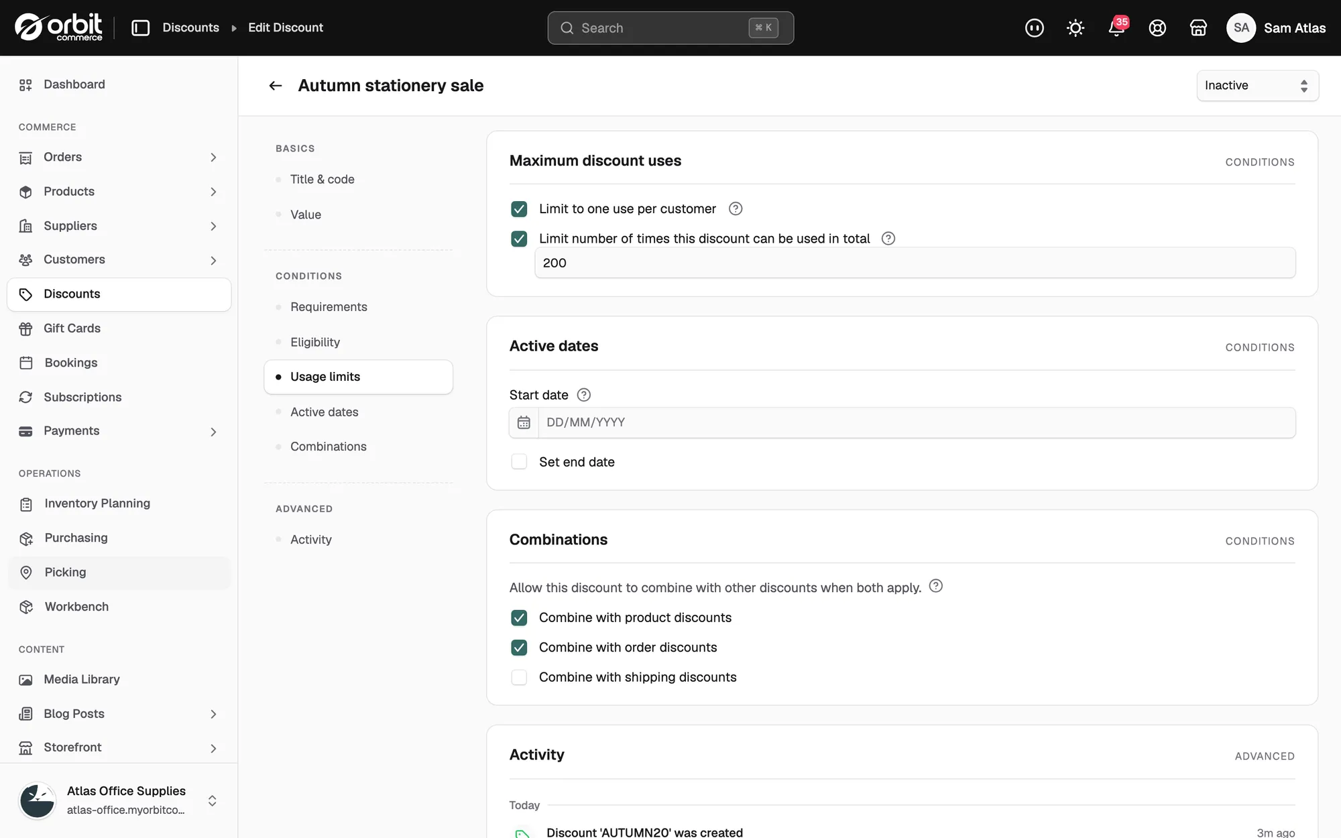Open the Atlas Office Supplies store switcher
This screenshot has height=838, width=1341.
pos(212,800)
